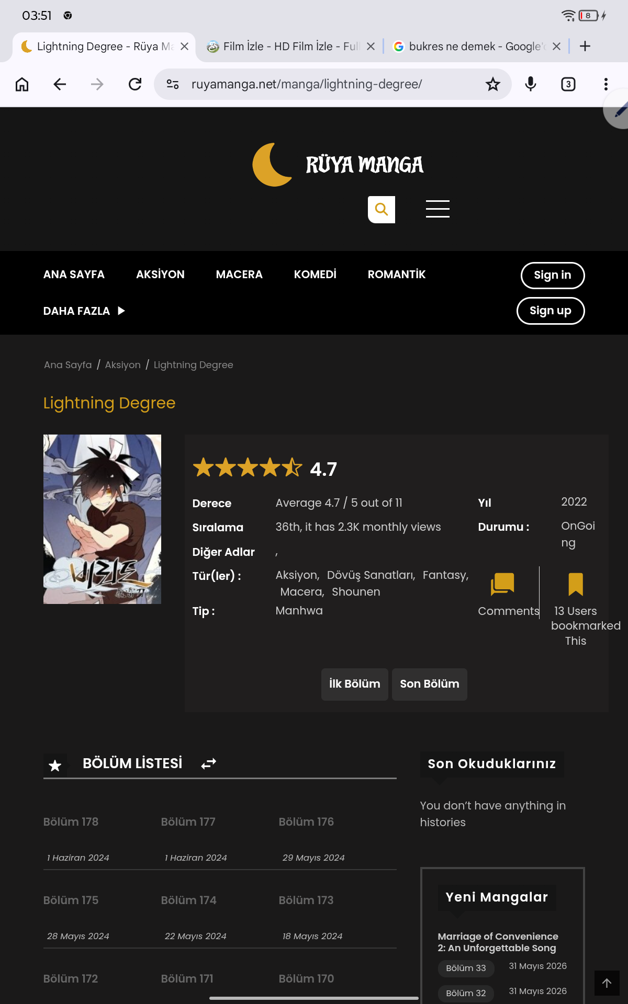This screenshot has width=628, height=1004.
Task: Bookmark the manga with the yellow bookmark icon
Action: point(576,584)
